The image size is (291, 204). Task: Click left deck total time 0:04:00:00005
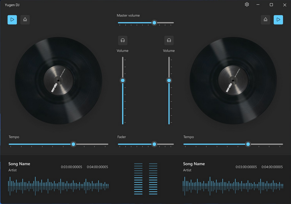click(x=97, y=167)
